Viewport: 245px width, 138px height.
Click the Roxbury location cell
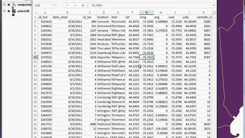104,44
